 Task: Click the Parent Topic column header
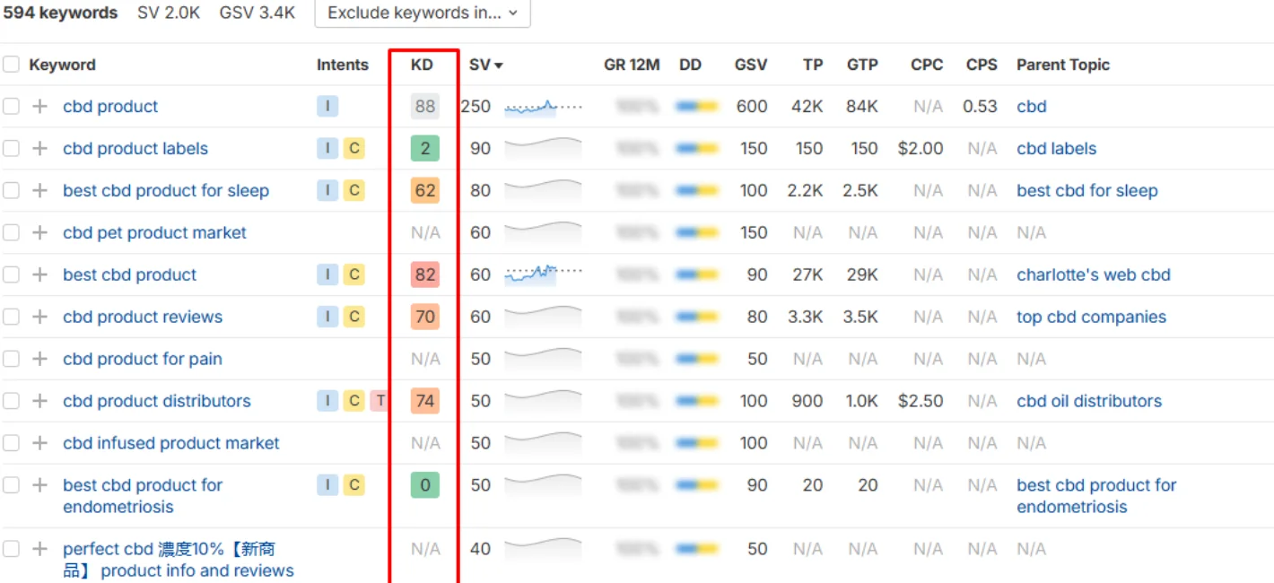[1062, 65]
